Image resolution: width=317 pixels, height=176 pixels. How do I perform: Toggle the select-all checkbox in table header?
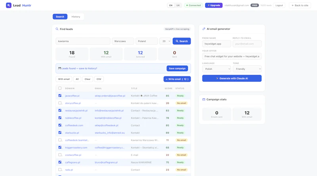(60, 88)
